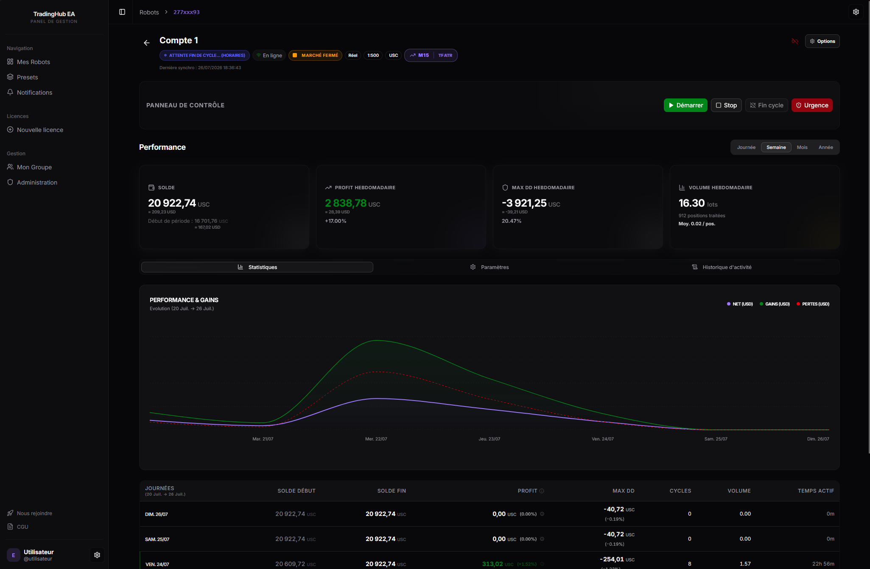
Task: Click the red Urgence button
Action: (x=812, y=105)
